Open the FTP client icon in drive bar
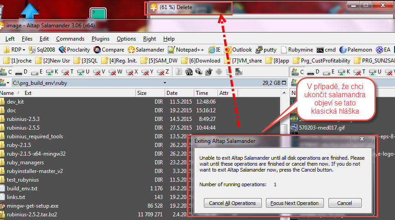 pyautogui.click(x=189, y=72)
